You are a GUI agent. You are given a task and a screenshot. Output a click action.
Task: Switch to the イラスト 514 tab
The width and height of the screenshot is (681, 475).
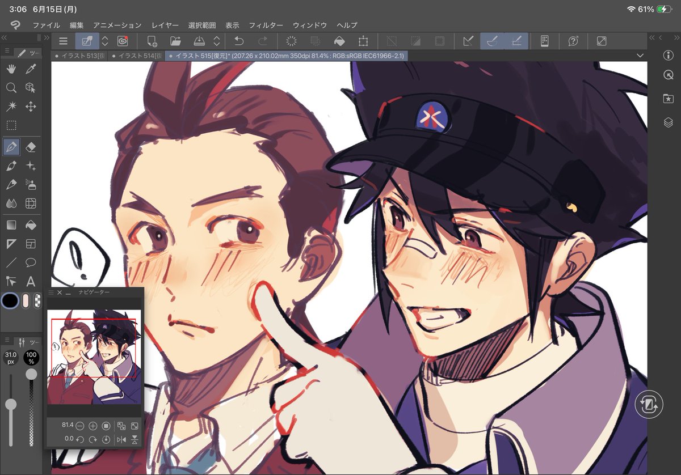click(x=136, y=56)
